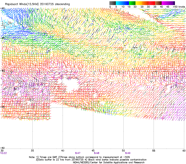Click the '-60' latitude axis label
The image size is (186, 164).
click(2, 148)
